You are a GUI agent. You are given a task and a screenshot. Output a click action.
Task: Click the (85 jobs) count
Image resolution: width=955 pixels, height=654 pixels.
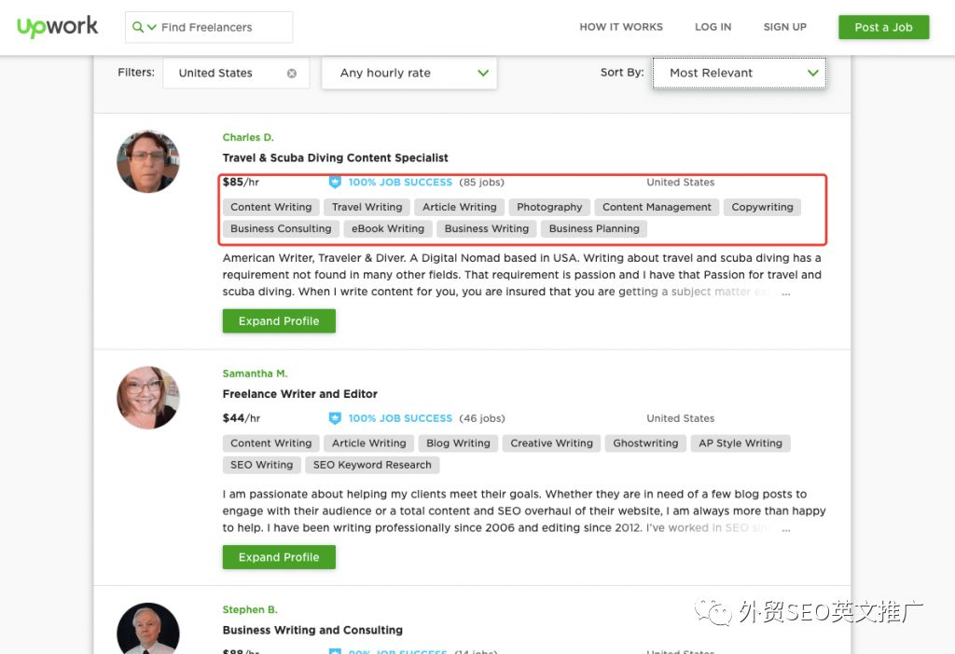point(482,182)
